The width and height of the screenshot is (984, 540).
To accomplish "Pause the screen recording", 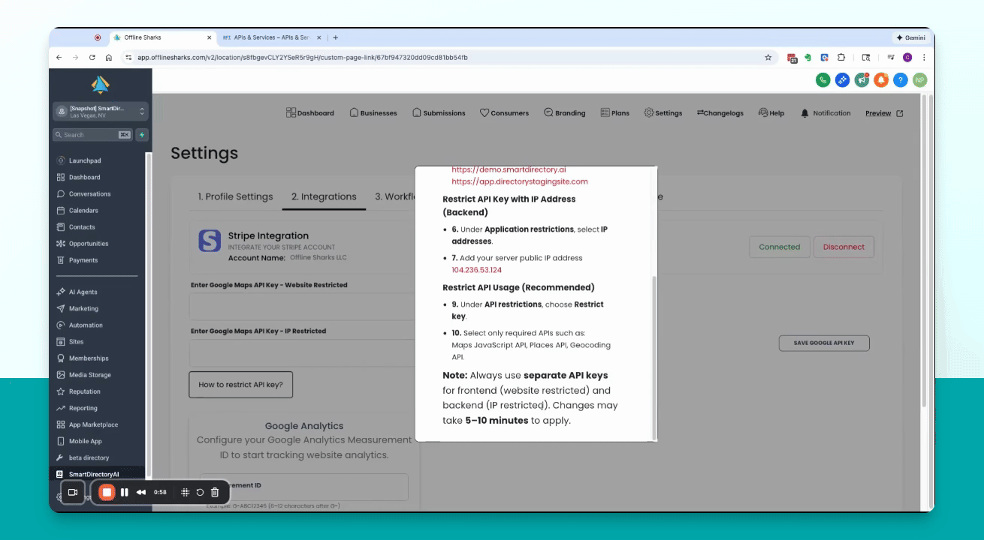I will click(x=124, y=492).
